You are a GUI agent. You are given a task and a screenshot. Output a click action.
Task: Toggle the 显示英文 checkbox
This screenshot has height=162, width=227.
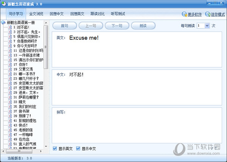tap(55, 148)
